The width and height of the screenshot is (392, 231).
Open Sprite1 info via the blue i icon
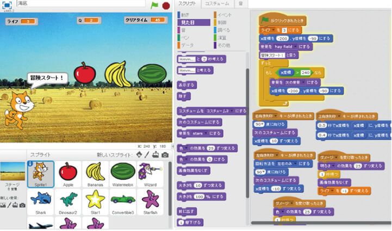pyautogui.click(x=30, y=163)
